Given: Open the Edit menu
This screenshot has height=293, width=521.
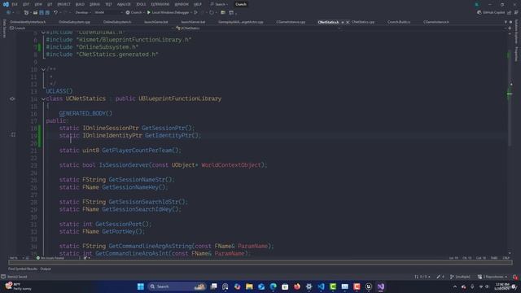Looking at the screenshot, I should (x=26, y=4).
